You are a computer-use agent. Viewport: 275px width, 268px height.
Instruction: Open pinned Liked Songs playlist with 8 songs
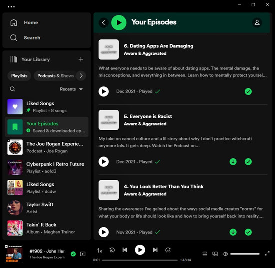47,107
